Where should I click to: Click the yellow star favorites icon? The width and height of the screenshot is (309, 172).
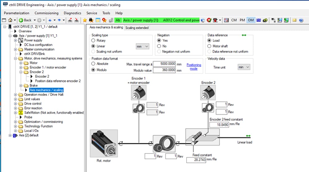point(85,20)
